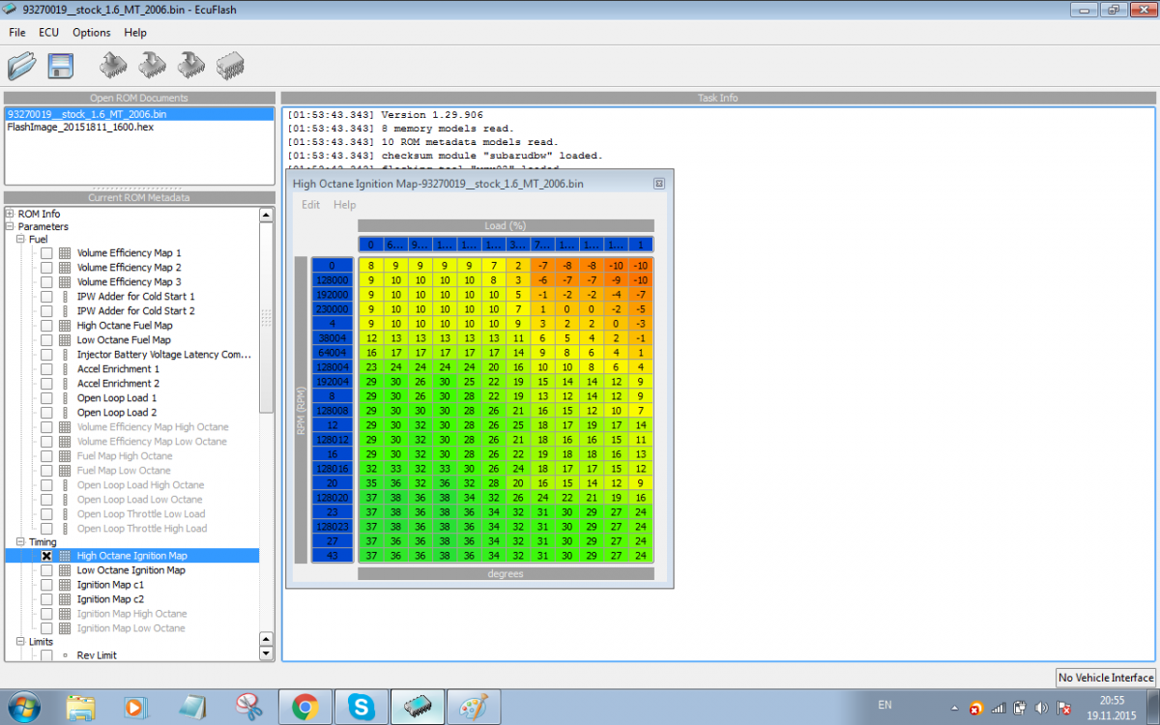
Task: Select the 128016 RPM row header
Action: tap(332, 468)
